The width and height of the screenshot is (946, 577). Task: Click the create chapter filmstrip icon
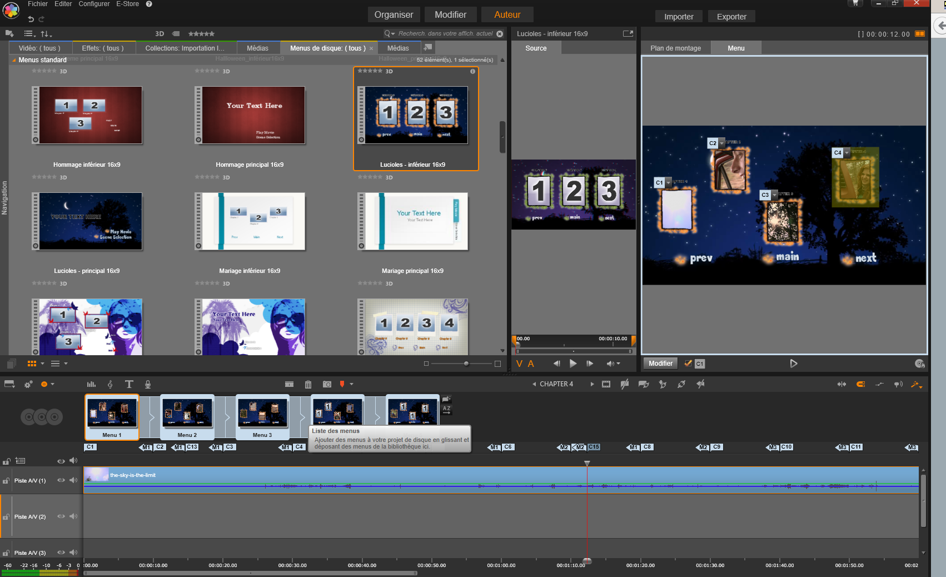click(606, 384)
